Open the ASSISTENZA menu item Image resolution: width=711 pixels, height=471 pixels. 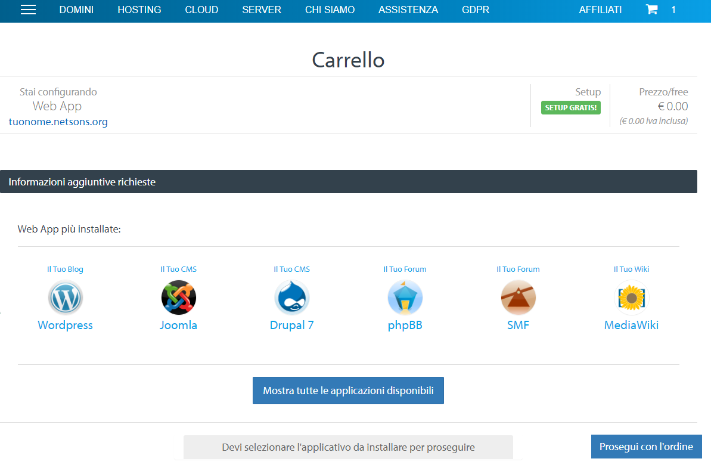(x=408, y=10)
